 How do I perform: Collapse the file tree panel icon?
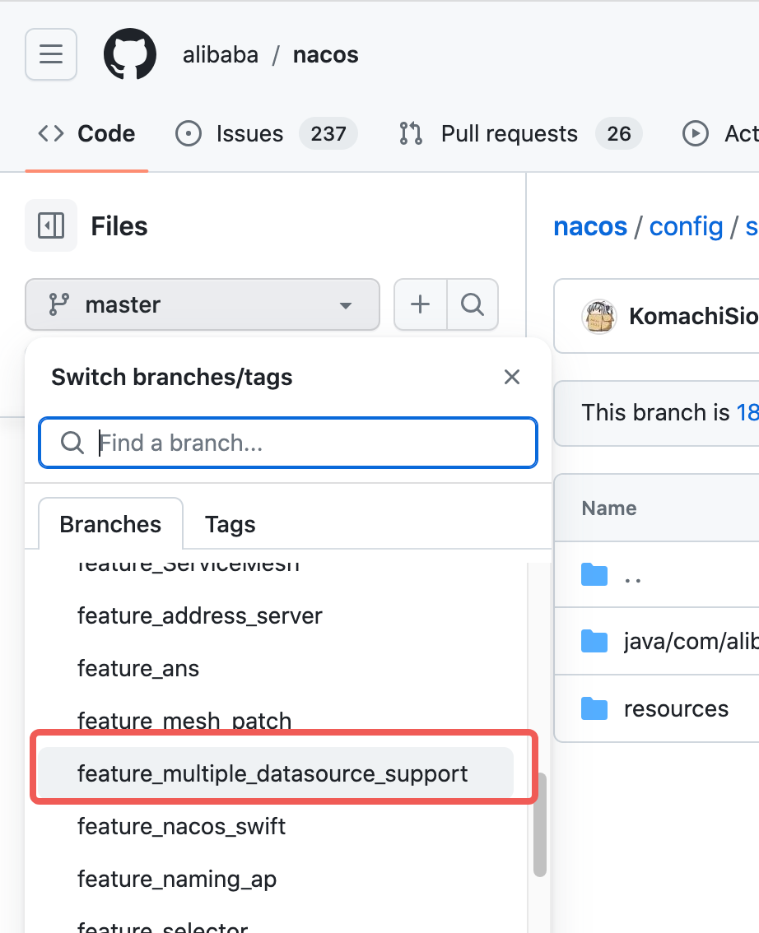click(x=51, y=225)
